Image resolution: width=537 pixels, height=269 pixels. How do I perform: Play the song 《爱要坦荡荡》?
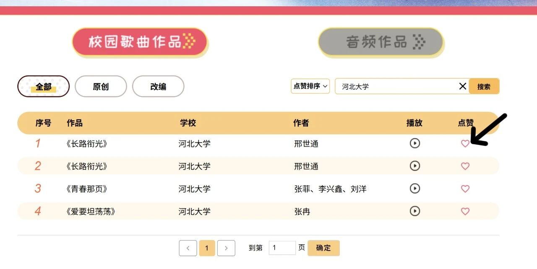(414, 211)
